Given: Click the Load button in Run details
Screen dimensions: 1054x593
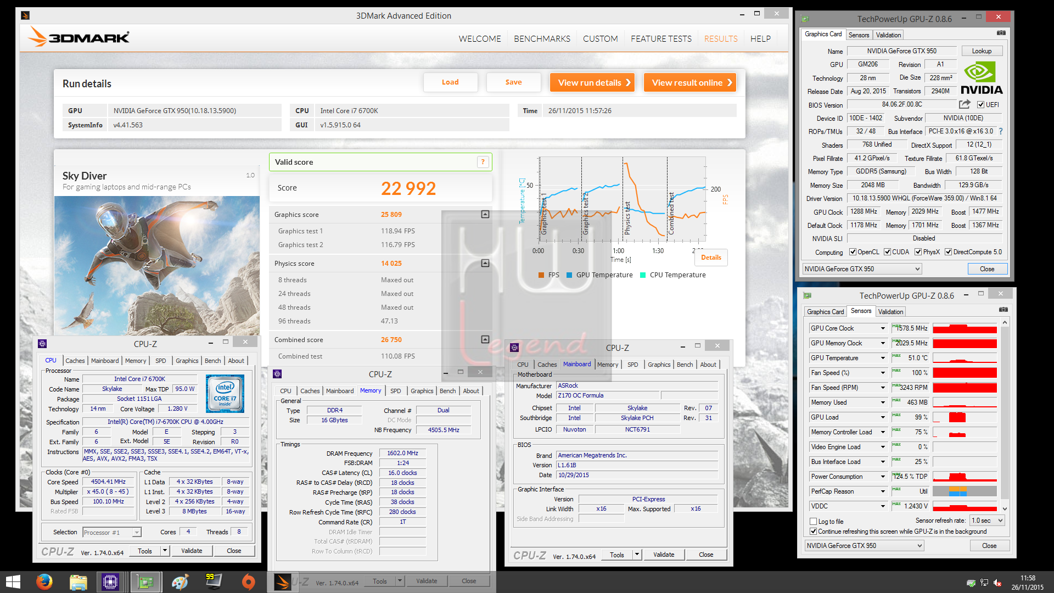Looking at the screenshot, I should tap(450, 82).
